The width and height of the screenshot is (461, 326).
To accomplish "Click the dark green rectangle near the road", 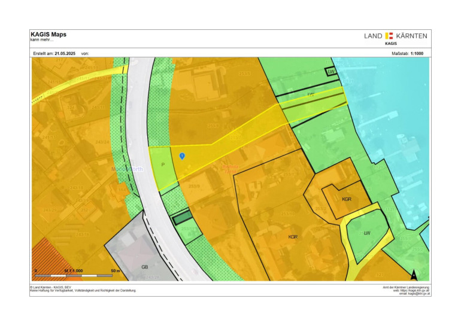I will [181, 218].
